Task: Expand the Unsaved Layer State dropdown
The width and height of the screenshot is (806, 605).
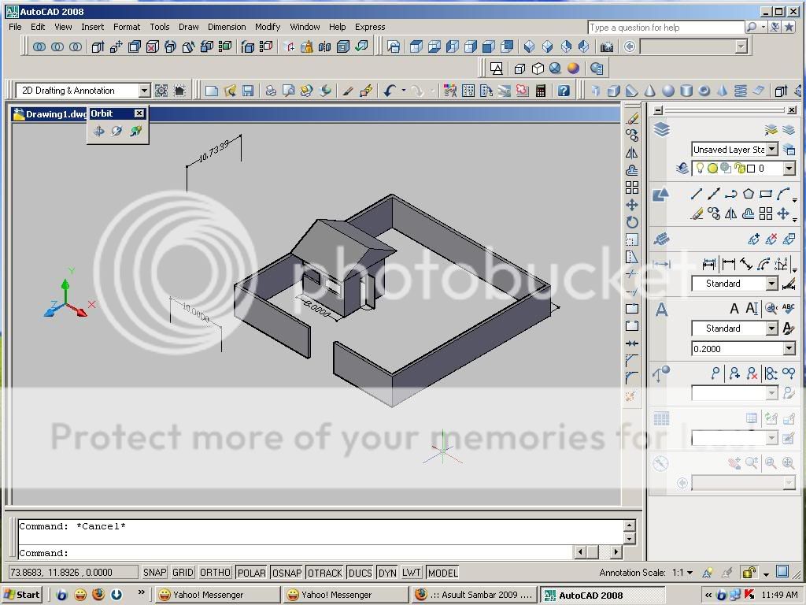Action: pyautogui.click(x=772, y=150)
